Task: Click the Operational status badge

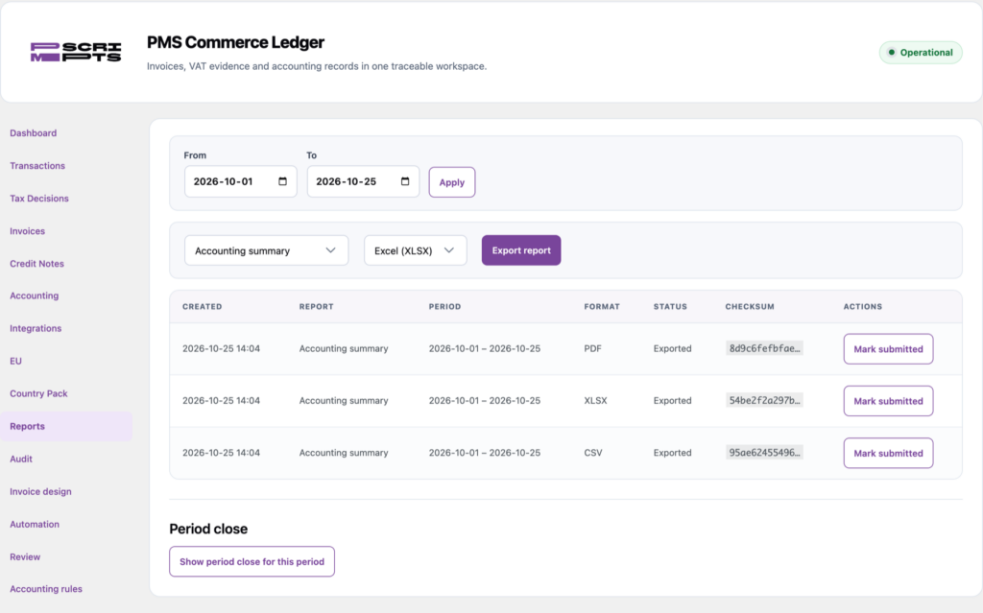Action: 921,53
